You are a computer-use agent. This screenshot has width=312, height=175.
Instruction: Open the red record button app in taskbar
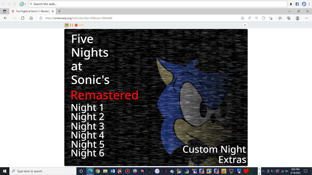127,171
